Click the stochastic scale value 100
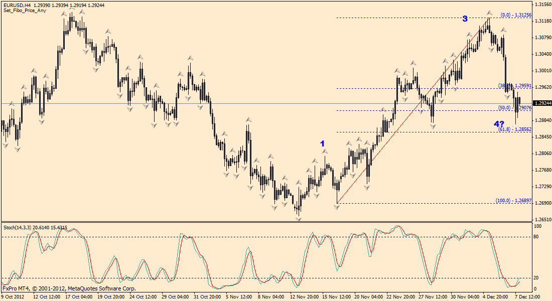The height and width of the screenshot is (301, 552). point(537,226)
